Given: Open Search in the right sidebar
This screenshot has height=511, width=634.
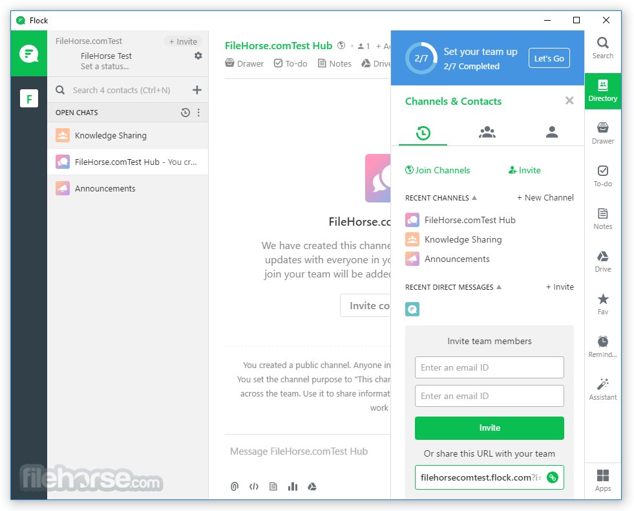Looking at the screenshot, I should [x=602, y=48].
